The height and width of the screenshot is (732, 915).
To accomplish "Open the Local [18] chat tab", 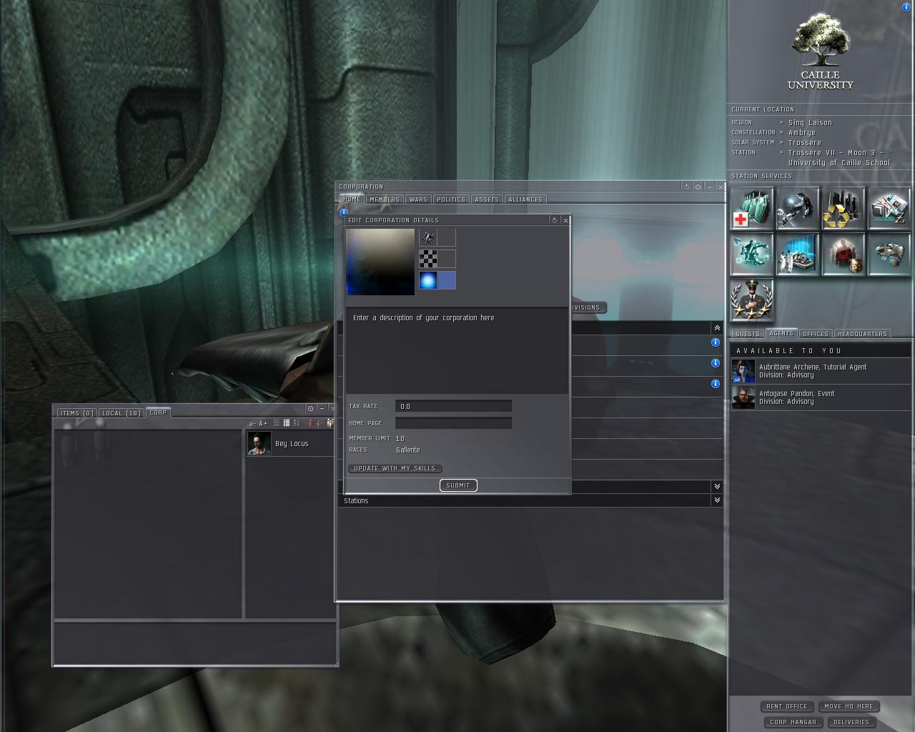I will click(122, 413).
